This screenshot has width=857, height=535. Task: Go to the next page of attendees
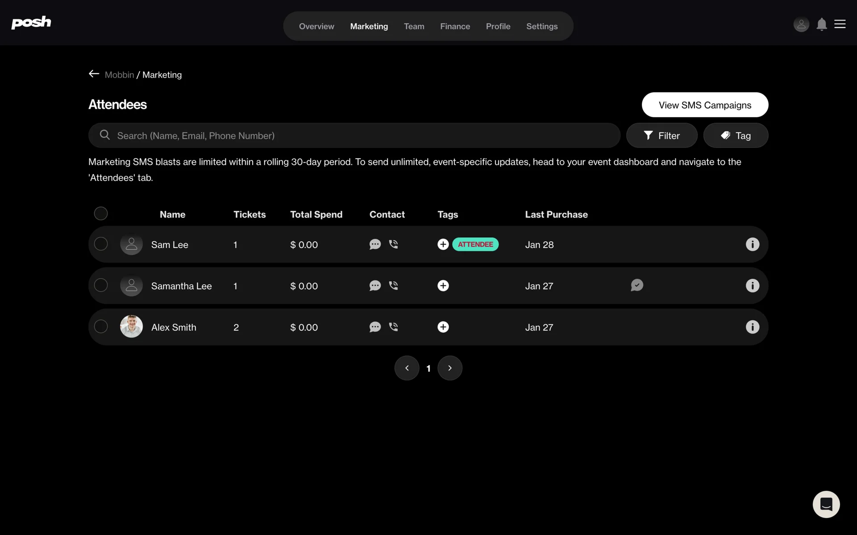(449, 368)
